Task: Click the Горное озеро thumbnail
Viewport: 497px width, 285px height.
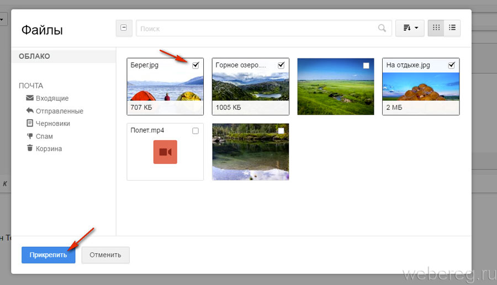Action: click(250, 87)
